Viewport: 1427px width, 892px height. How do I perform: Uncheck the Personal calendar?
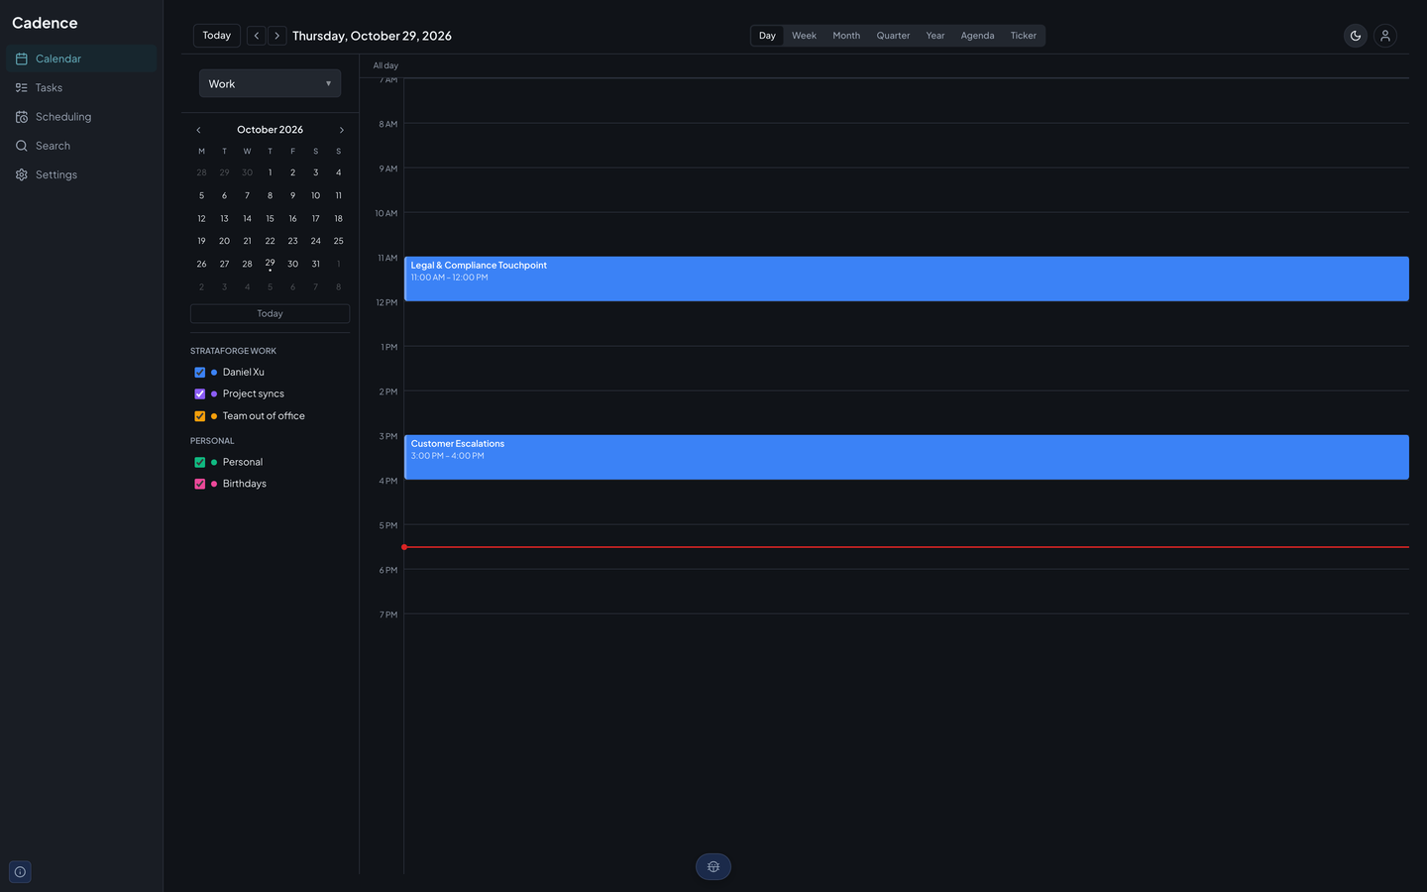(200, 462)
